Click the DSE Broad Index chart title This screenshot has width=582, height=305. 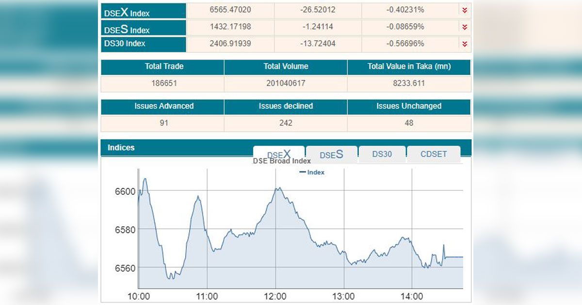[282, 161]
